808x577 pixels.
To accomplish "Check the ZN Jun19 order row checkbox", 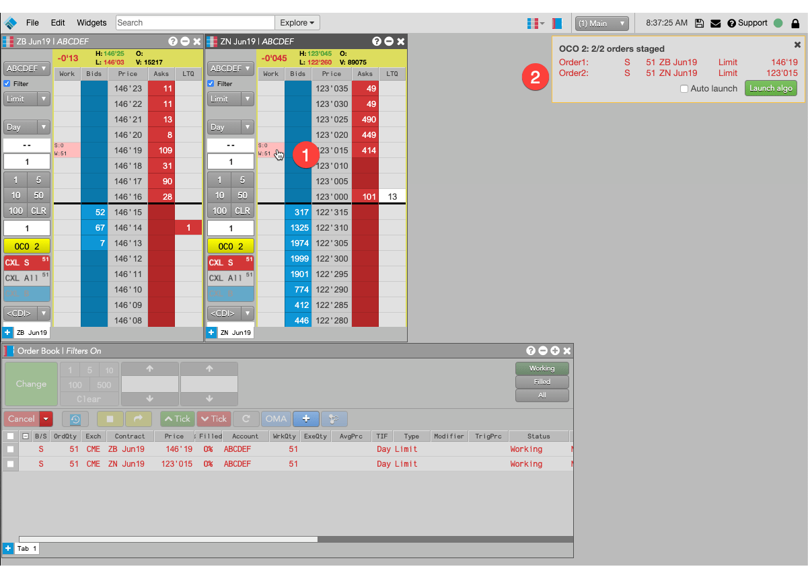I will click(10, 464).
